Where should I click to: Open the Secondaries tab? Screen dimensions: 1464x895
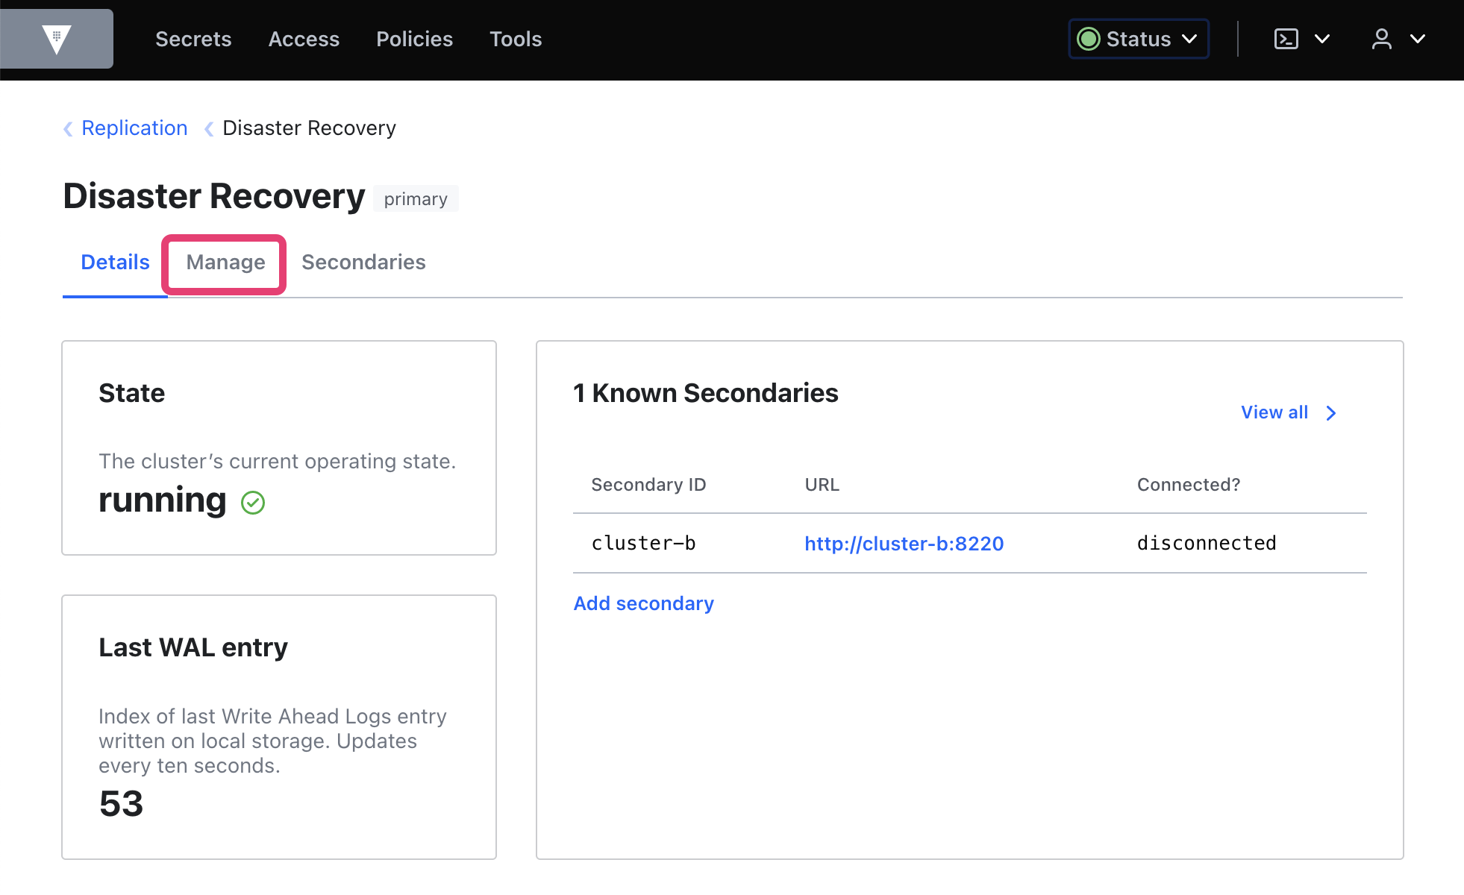pos(363,263)
